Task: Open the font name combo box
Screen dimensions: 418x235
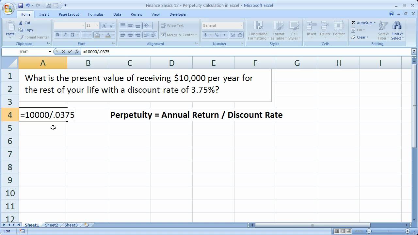Action: click(x=69, y=25)
